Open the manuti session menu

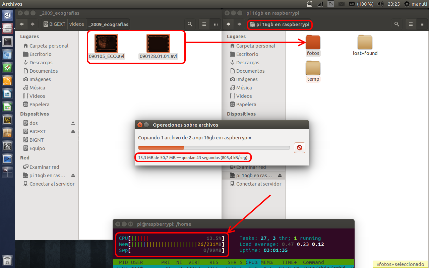coord(416,4)
